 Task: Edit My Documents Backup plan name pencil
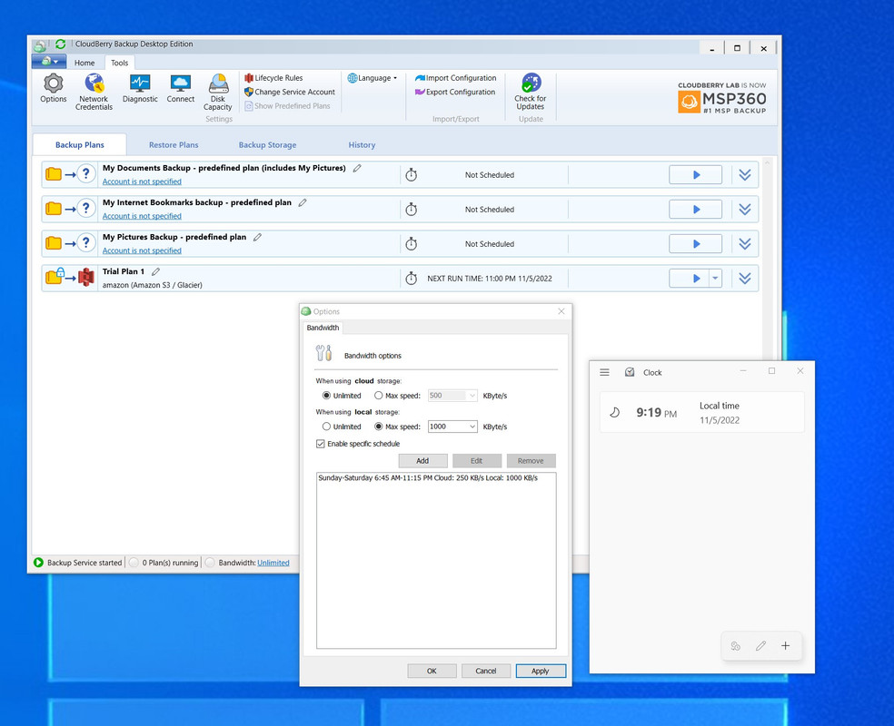pyautogui.click(x=357, y=168)
